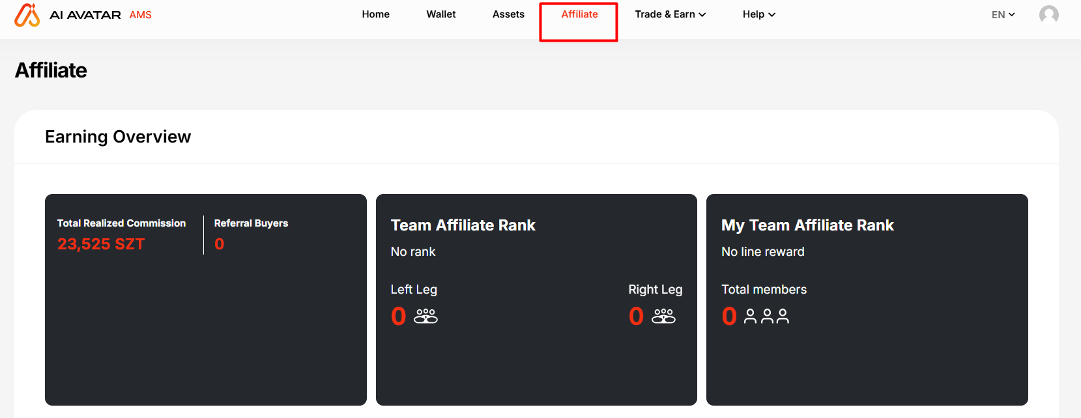Click the Total members count 0

(x=729, y=316)
